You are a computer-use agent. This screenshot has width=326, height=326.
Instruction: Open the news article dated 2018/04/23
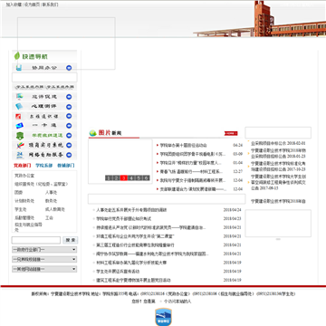coord(123,218)
